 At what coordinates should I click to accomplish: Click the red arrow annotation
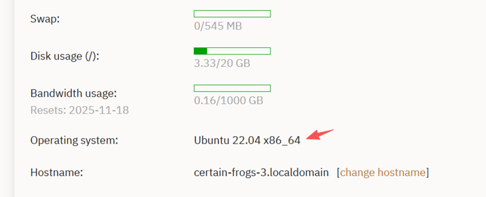click(320, 134)
